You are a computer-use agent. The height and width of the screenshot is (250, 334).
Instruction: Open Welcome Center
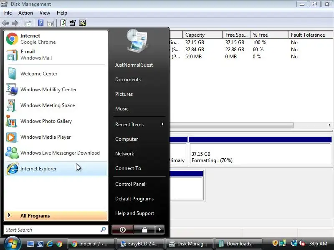click(56, 74)
